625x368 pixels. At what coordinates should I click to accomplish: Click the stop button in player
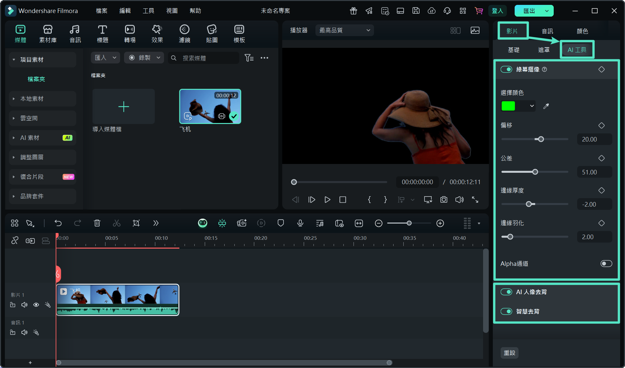pos(343,199)
